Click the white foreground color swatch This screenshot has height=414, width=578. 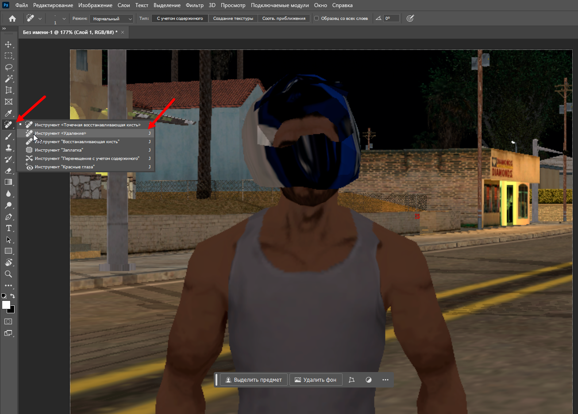coord(6,305)
